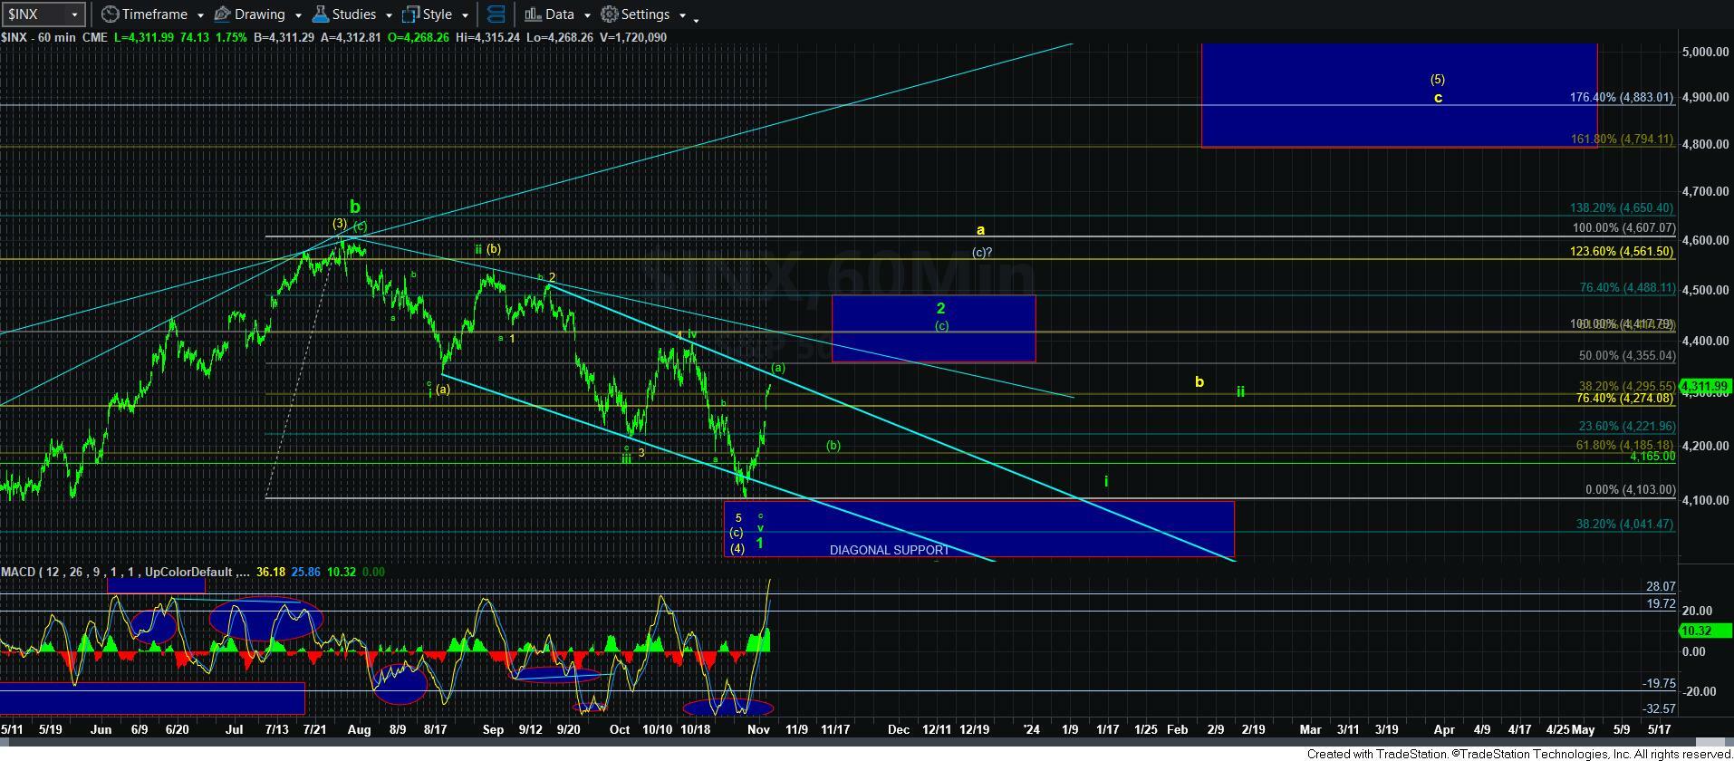The height and width of the screenshot is (761, 1734).
Task: Click the Data bar-chart icon
Action: click(533, 14)
